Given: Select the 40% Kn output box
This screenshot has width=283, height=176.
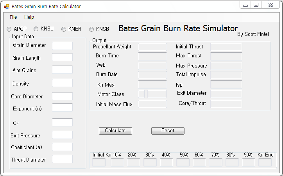Looking at the screenshot, I should pyautogui.click(x=167, y=162).
